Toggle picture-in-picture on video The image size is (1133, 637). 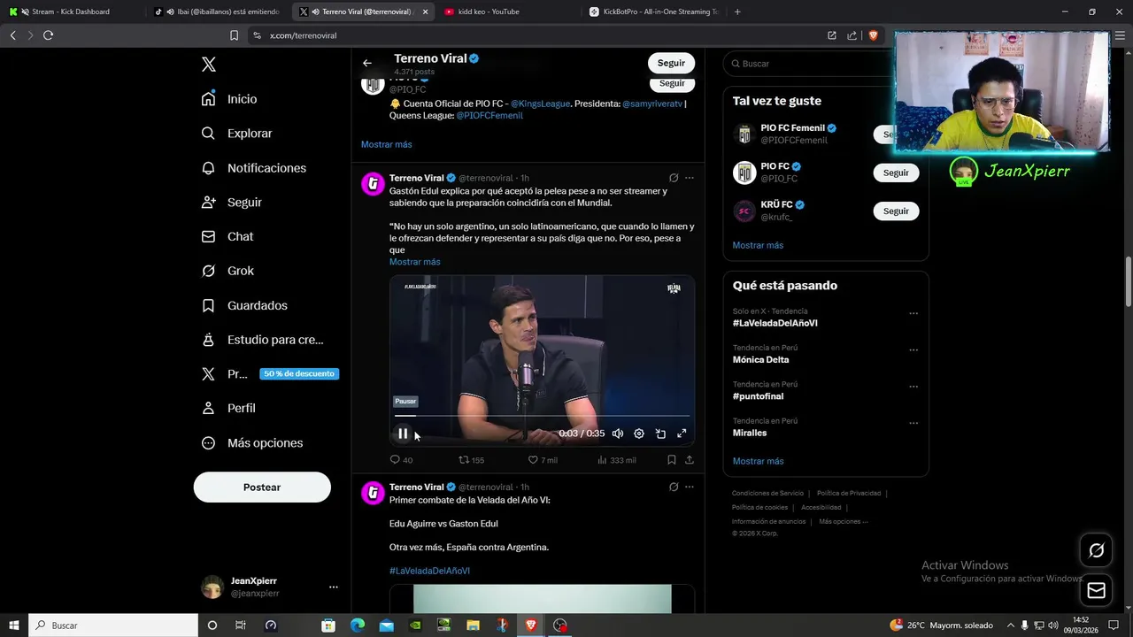[x=660, y=434]
